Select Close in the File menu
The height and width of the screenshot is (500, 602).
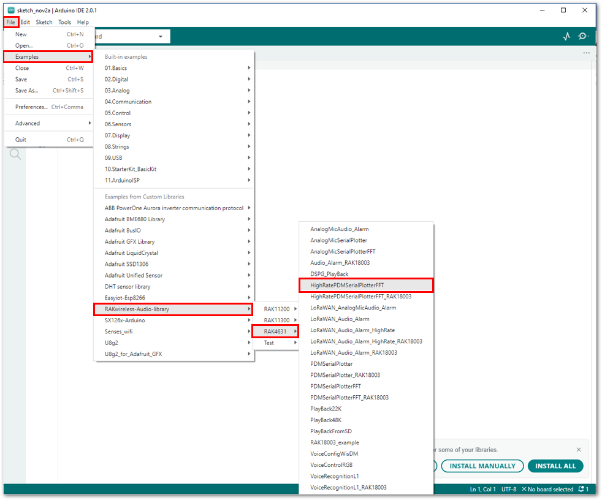[49, 68]
